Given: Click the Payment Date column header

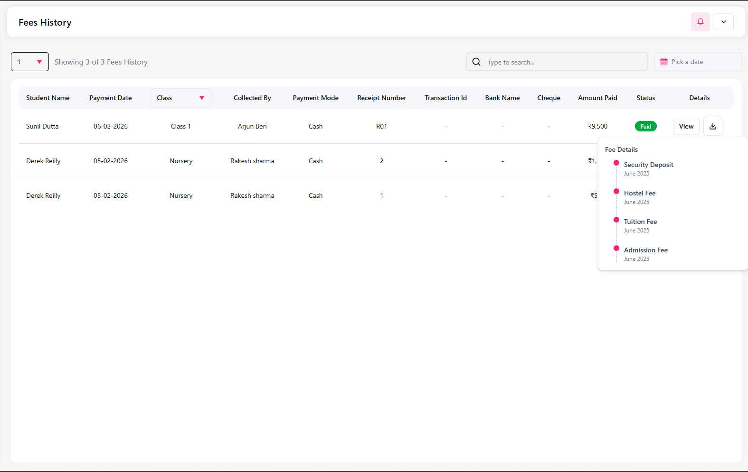Looking at the screenshot, I should tap(111, 98).
